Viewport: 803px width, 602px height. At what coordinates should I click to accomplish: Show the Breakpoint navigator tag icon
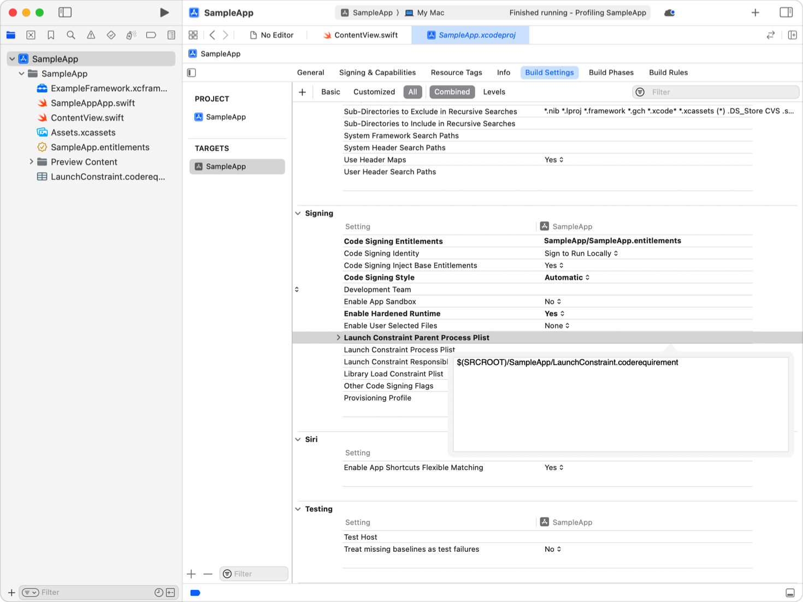click(x=151, y=34)
